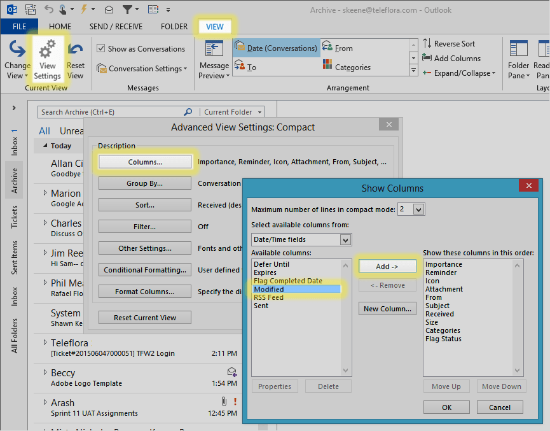Open the Change View gallery
550x431 pixels.
[17, 60]
